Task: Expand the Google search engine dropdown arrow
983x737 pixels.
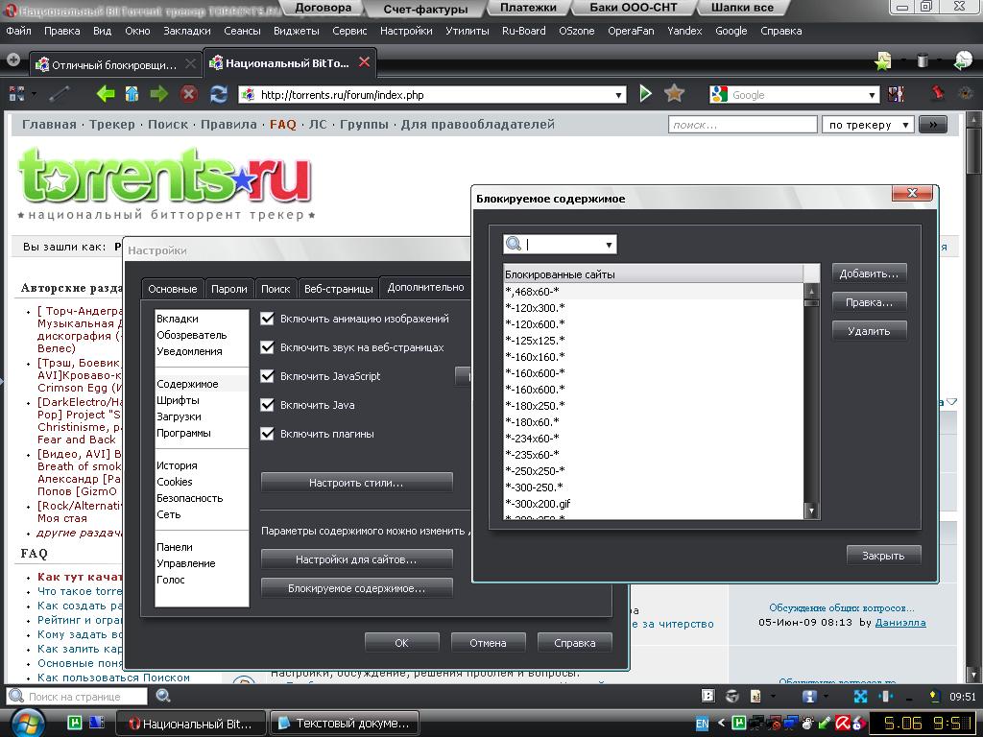Action: (x=872, y=95)
